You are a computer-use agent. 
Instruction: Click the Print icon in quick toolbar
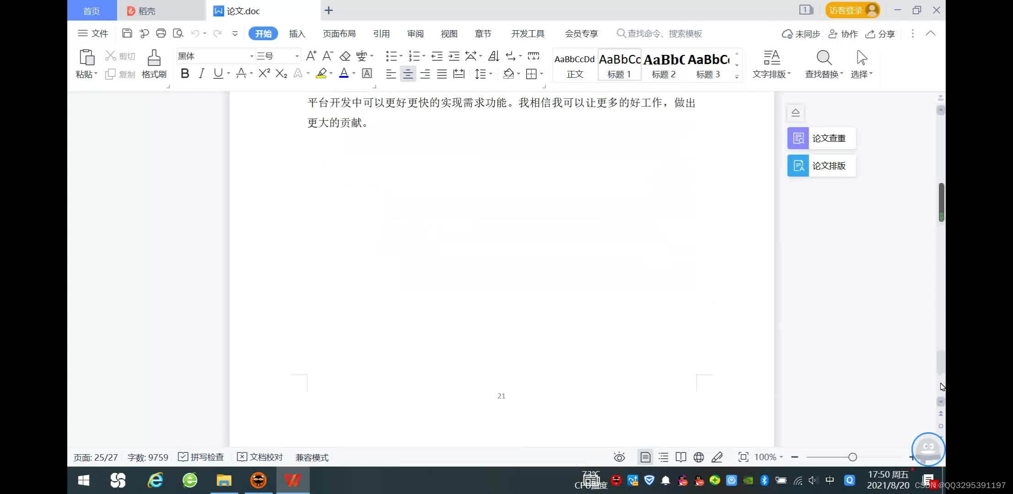(161, 33)
